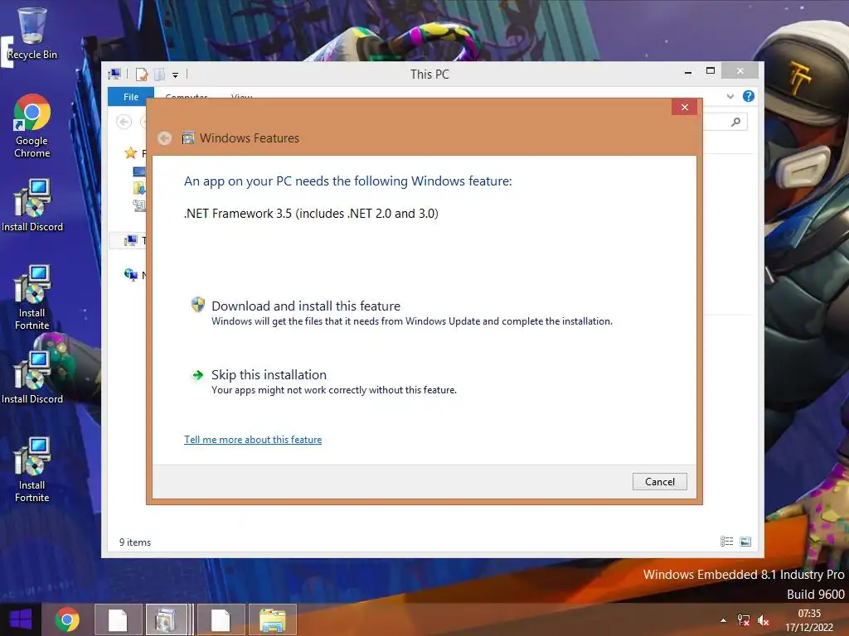The height and width of the screenshot is (636, 849).
Task: Cancel the Windows Features dialog
Action: pyautogui.click(x=659, y=481)
